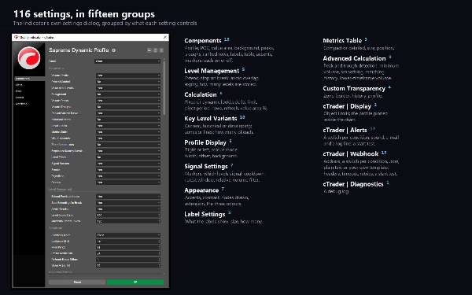This screenshot has width=472, height=295.
Task: Click the green OK button
Action: 135,282
